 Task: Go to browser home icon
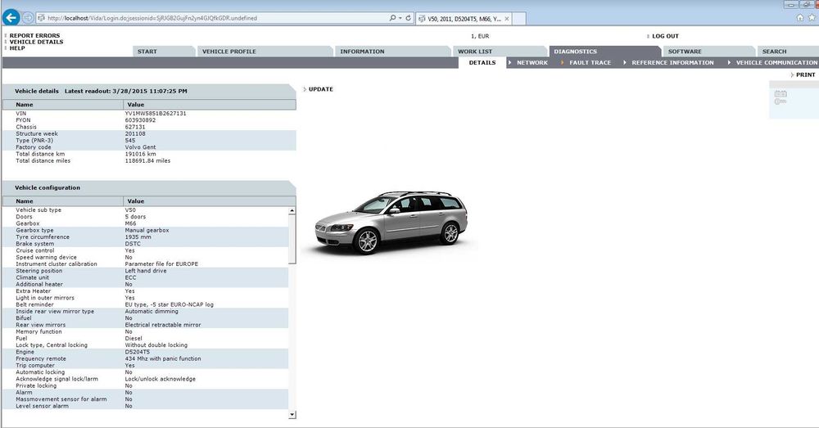point(800,18)
